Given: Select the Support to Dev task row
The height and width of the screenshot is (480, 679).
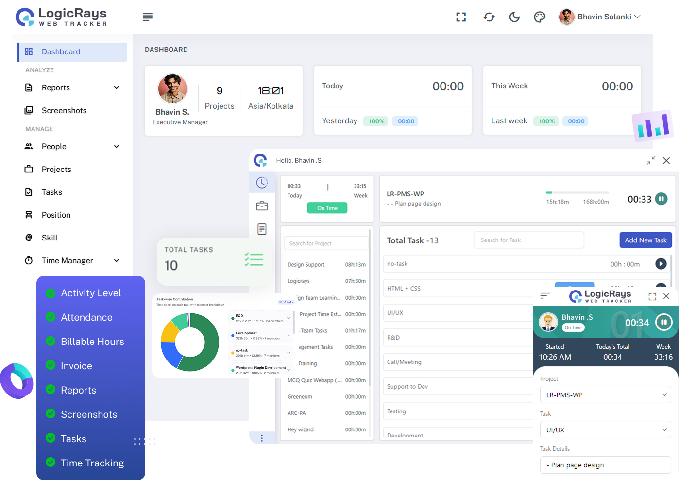Looking at the screenshot, I should (458, 387).
